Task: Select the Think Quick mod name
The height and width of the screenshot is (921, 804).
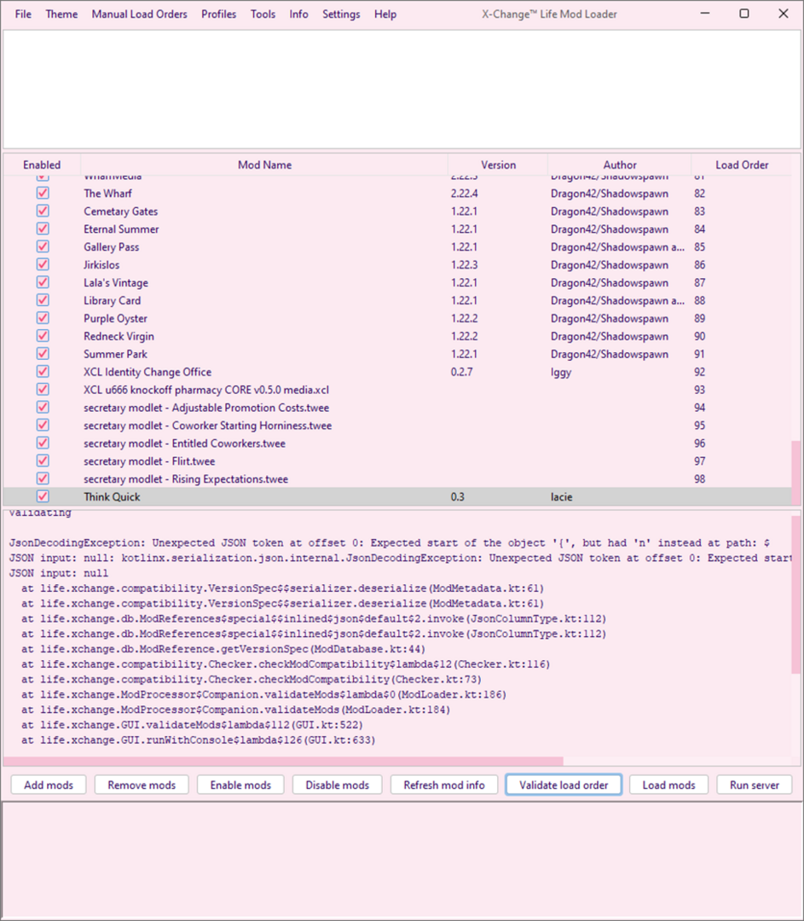Action: click(x=112, y=497)
